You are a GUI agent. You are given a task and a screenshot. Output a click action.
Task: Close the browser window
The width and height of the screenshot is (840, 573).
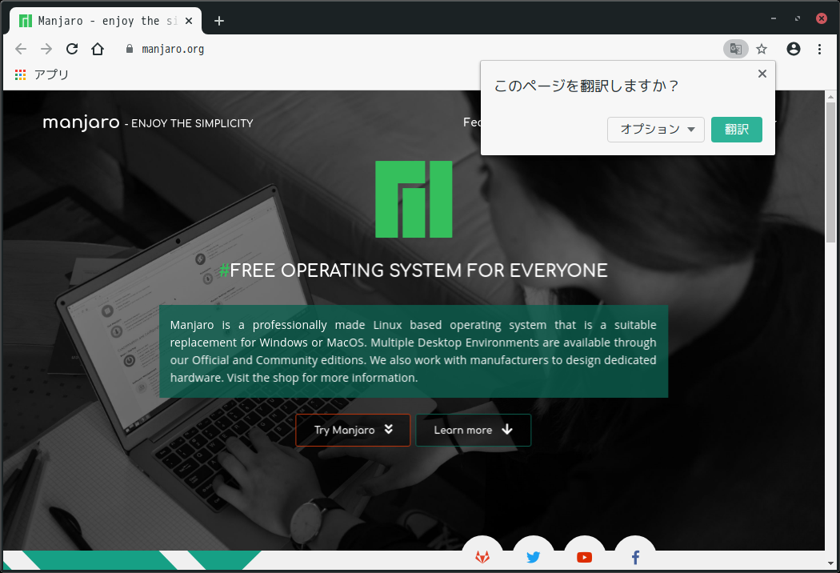coord(822,18)
